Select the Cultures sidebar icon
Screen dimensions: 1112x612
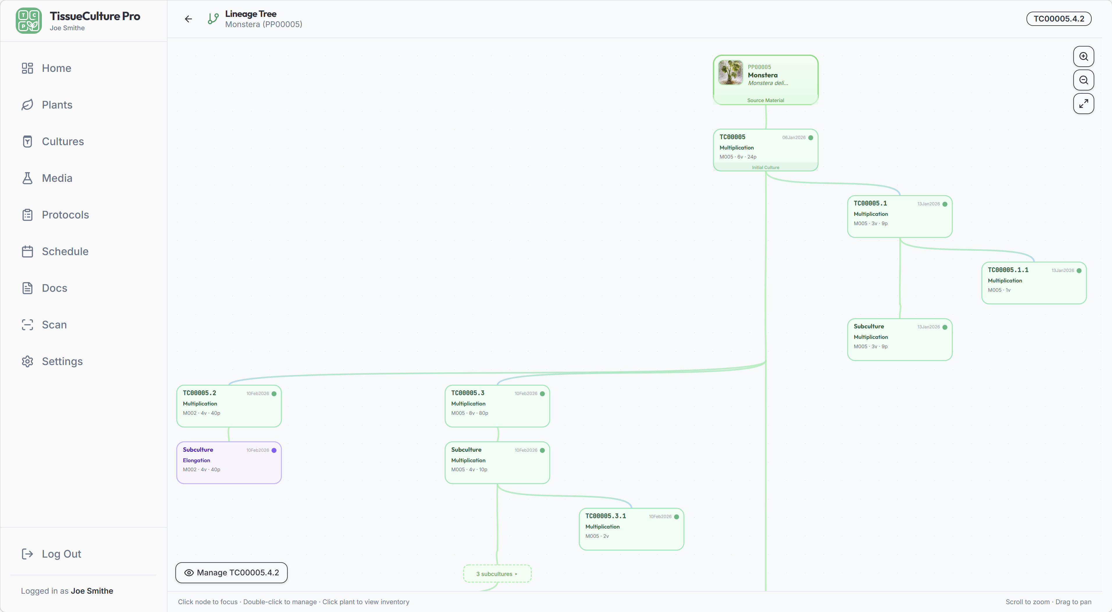[x=28, y=141]
